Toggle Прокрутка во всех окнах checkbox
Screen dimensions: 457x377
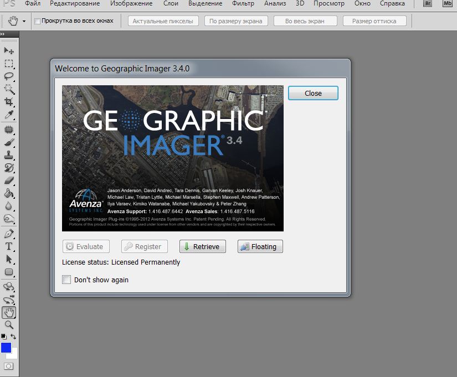pos(38,21)
